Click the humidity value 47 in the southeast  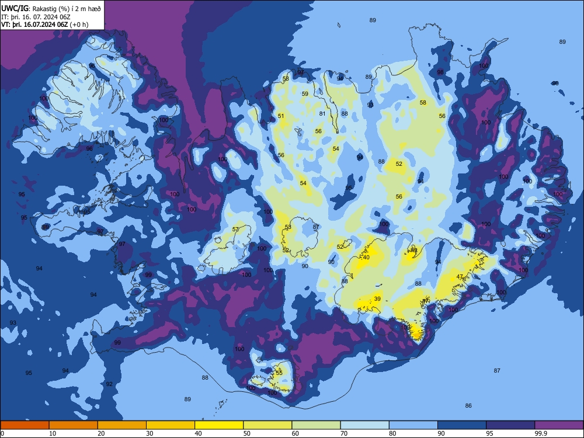tap(460, 277)
